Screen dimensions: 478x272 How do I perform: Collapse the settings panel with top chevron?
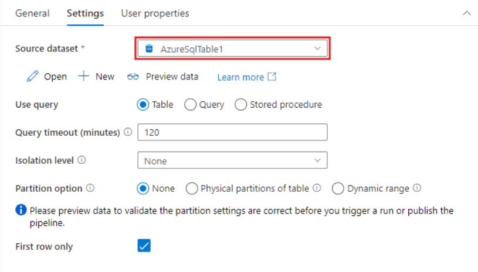pos(467,13)
